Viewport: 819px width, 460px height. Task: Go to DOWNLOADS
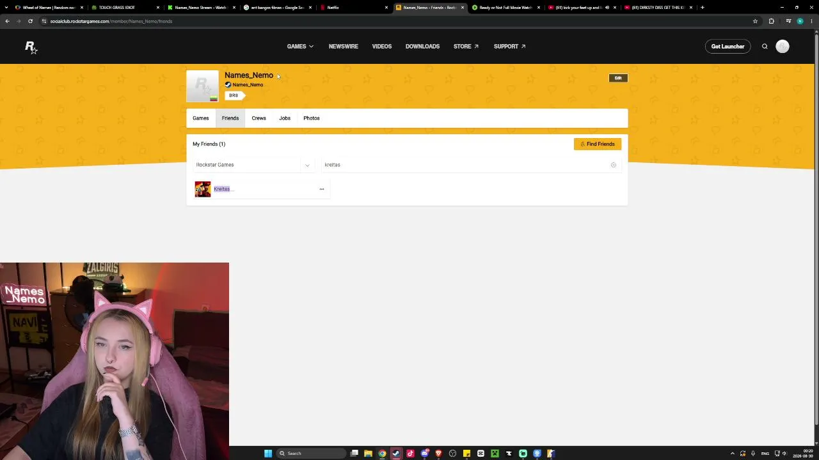pos(422,47)
